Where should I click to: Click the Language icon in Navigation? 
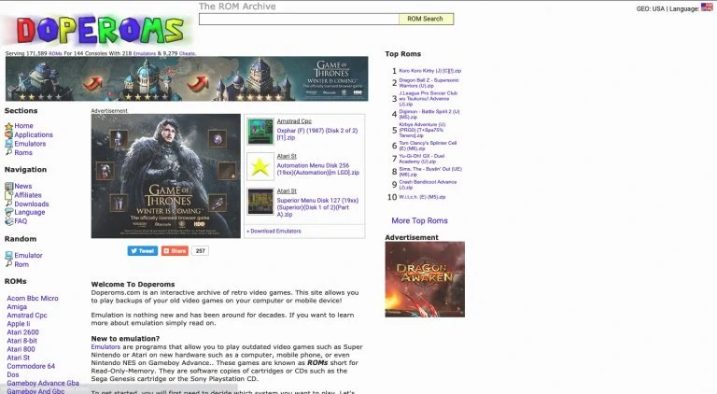click(x=8, y=212)
